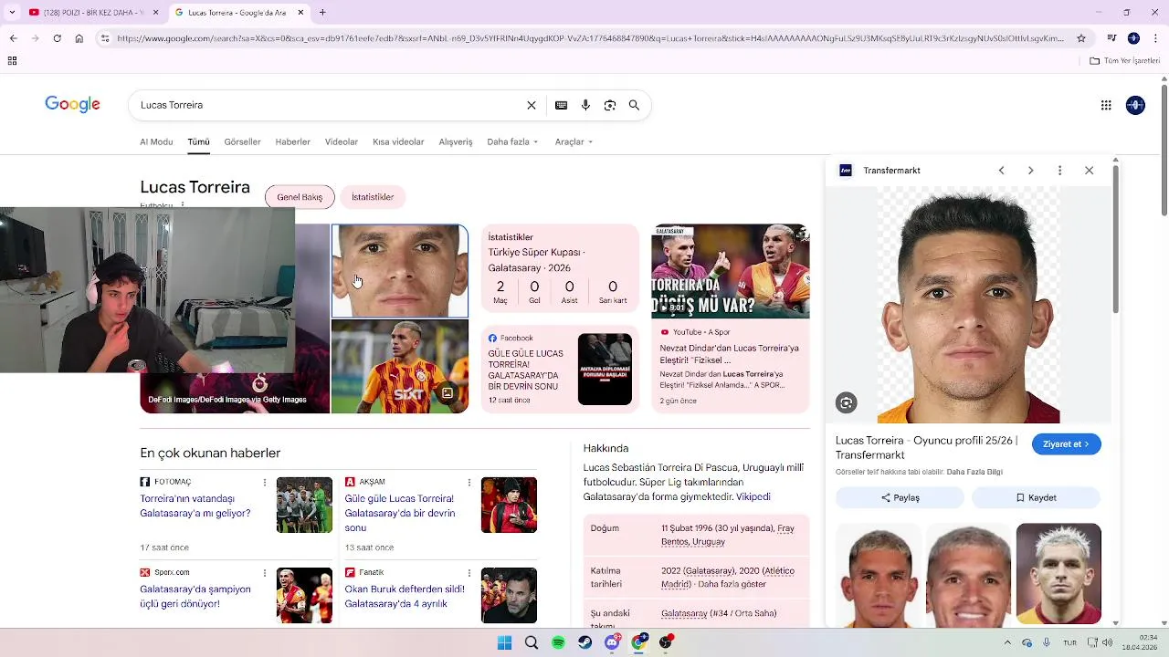This screenshot has height=657, width=1169.
Task: Switch to the Görseller tab
Action: point(242,142)
